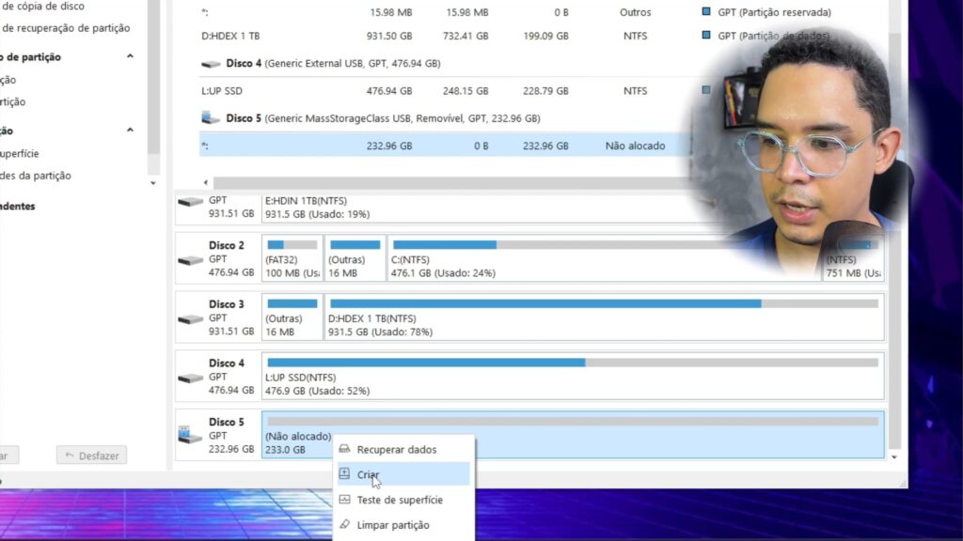Select the Outras 16 MB block on Disco 2
Screen dimensions: 963x541
click(x=355, y=258)
